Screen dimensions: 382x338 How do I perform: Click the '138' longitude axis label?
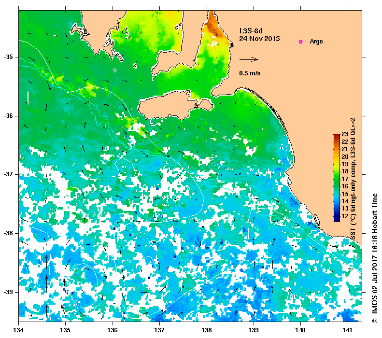pos(207,330)
